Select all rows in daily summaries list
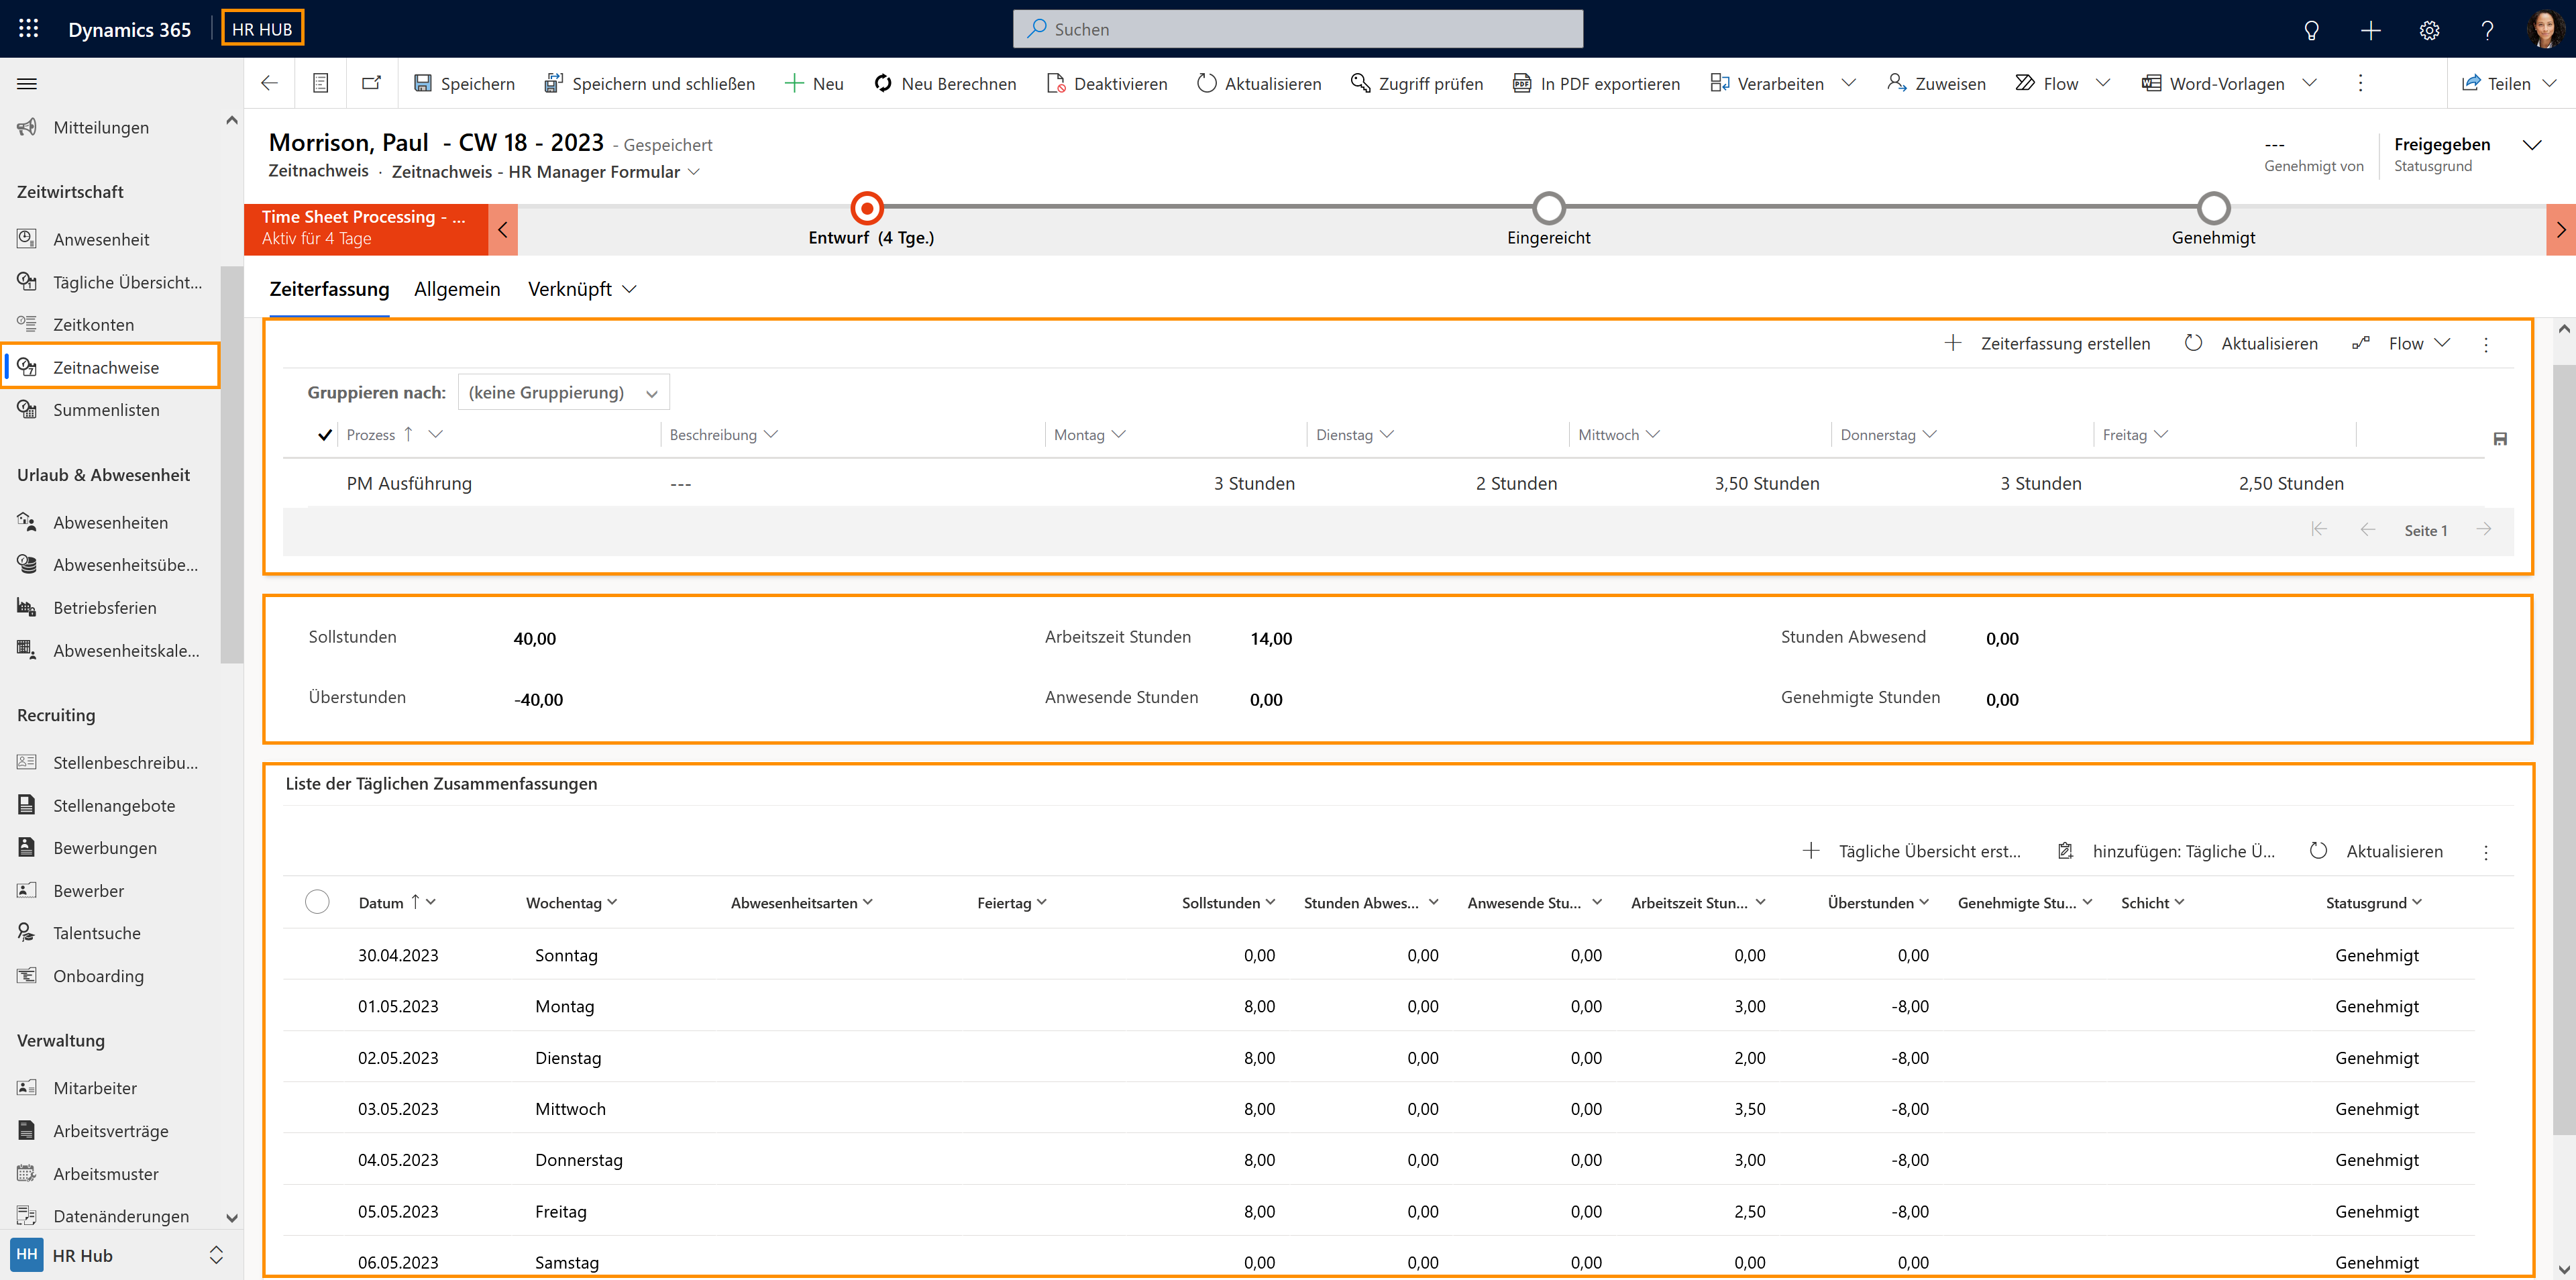Image resolution: width=2576 pixels, height=1280 pixels. coord(317,902)
